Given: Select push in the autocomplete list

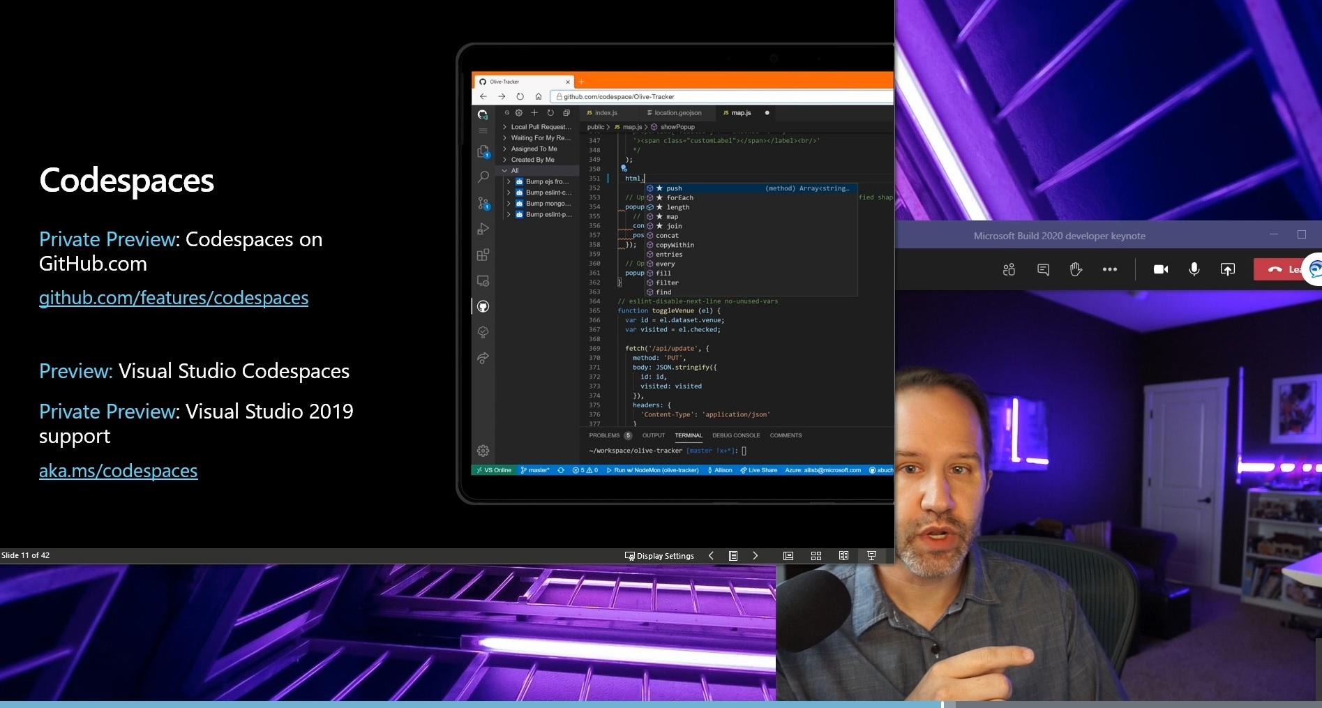Looking at the screenshot, I should pyautogui.click(x=751, y=188).
